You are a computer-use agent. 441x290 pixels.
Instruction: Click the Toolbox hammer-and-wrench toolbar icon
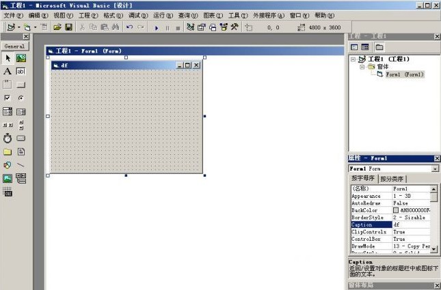point(235,27)
